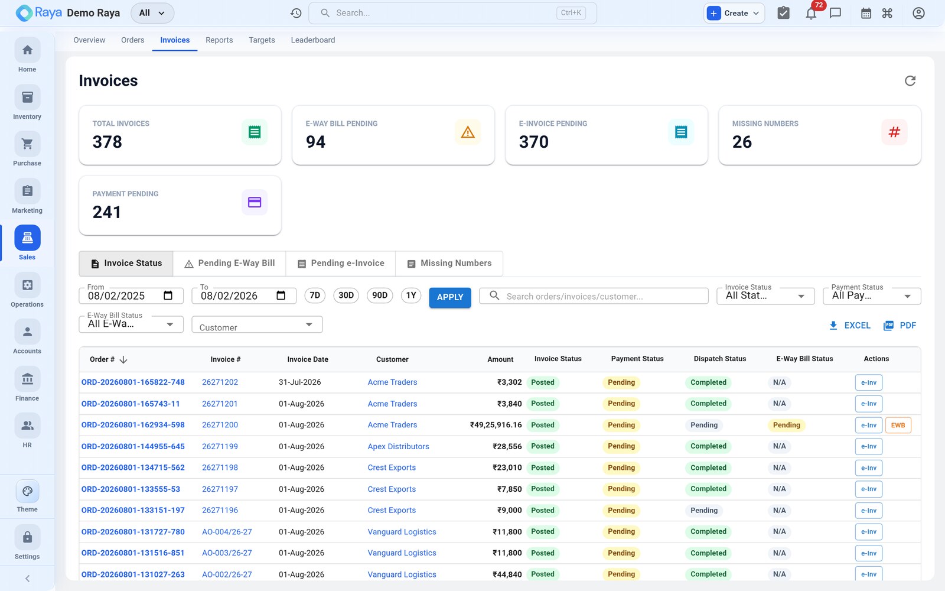Viewport: 945px width, 591px height.
Task: Click the Raya logo
Action: [38, 13]
